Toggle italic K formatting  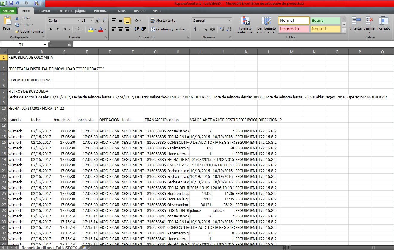point(58,29)
